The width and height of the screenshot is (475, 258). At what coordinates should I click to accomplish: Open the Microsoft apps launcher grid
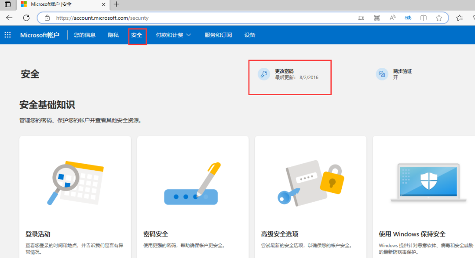[7, 35]
